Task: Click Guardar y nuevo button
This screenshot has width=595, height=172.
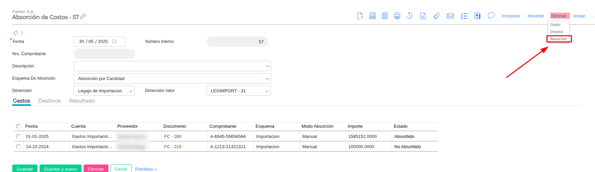Action: click(60, 169)
